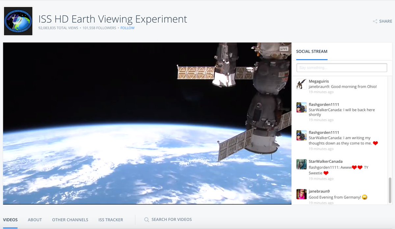This screenshot has height=229, width=395.
Task: Click '19 minutes ago' under Megaguiris message
Action: coord(321,92)
